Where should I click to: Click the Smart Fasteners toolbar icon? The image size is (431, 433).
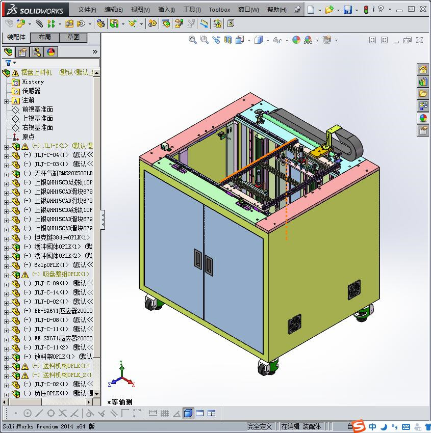click(69, 24)
